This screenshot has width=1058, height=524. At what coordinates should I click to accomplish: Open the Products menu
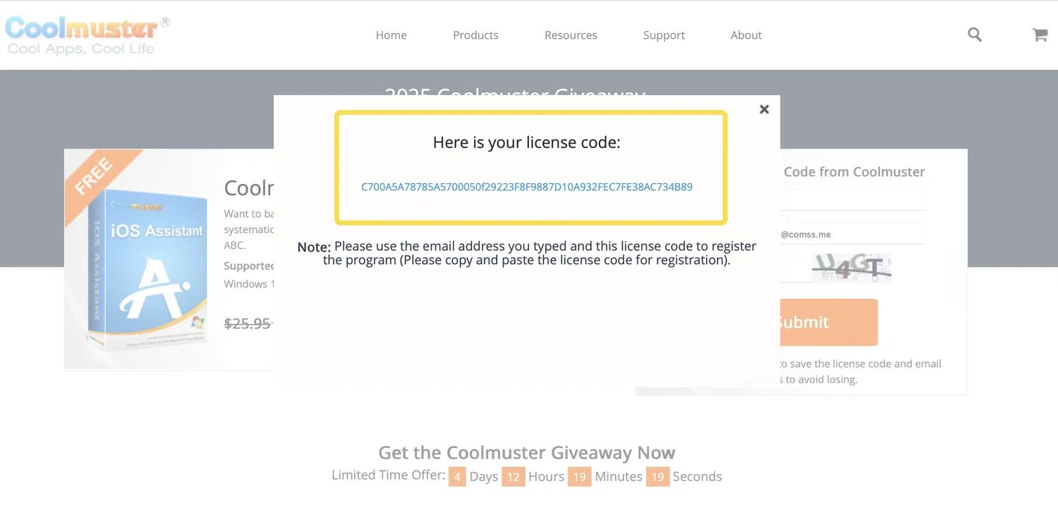pos(475,35)
